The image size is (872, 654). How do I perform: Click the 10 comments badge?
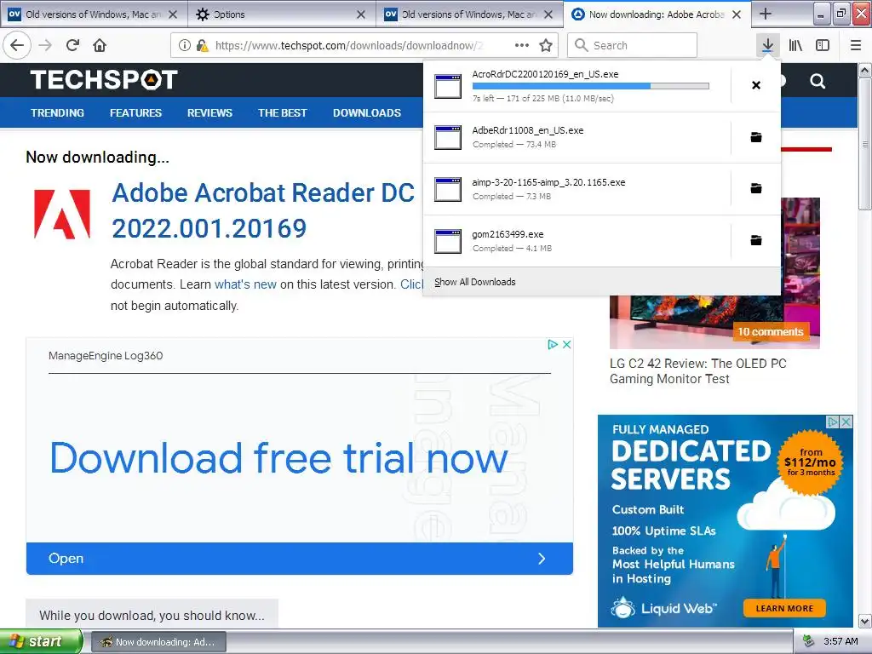coord(770,331)
